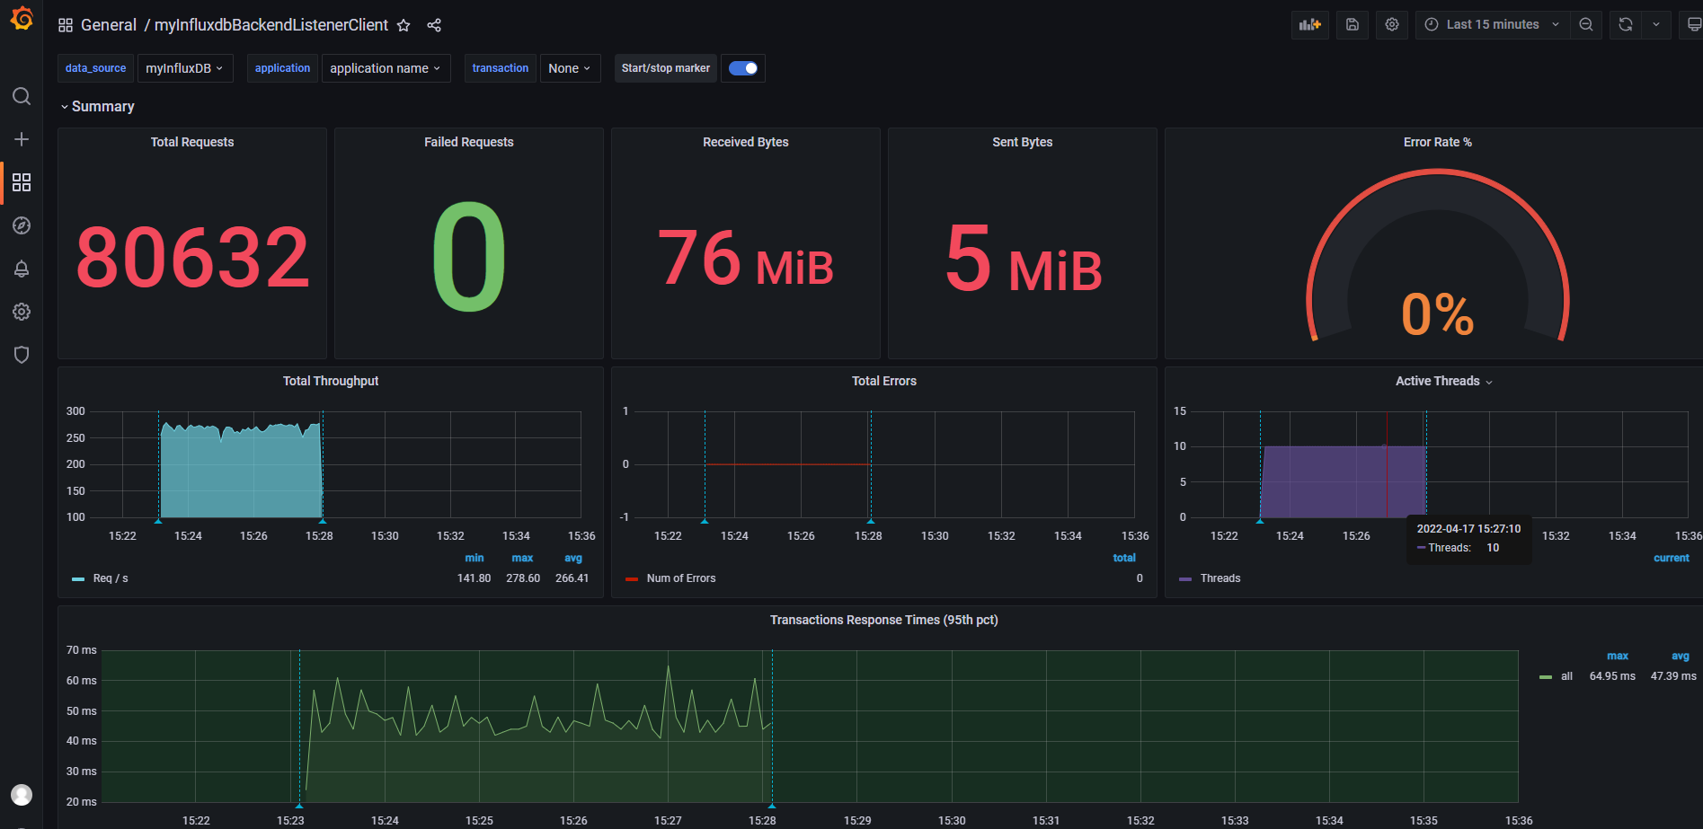Viewport: 1703px width, 829px height.
Task: Open the myInfluxDB data source dropdown
Action: (x=185, y=68)
